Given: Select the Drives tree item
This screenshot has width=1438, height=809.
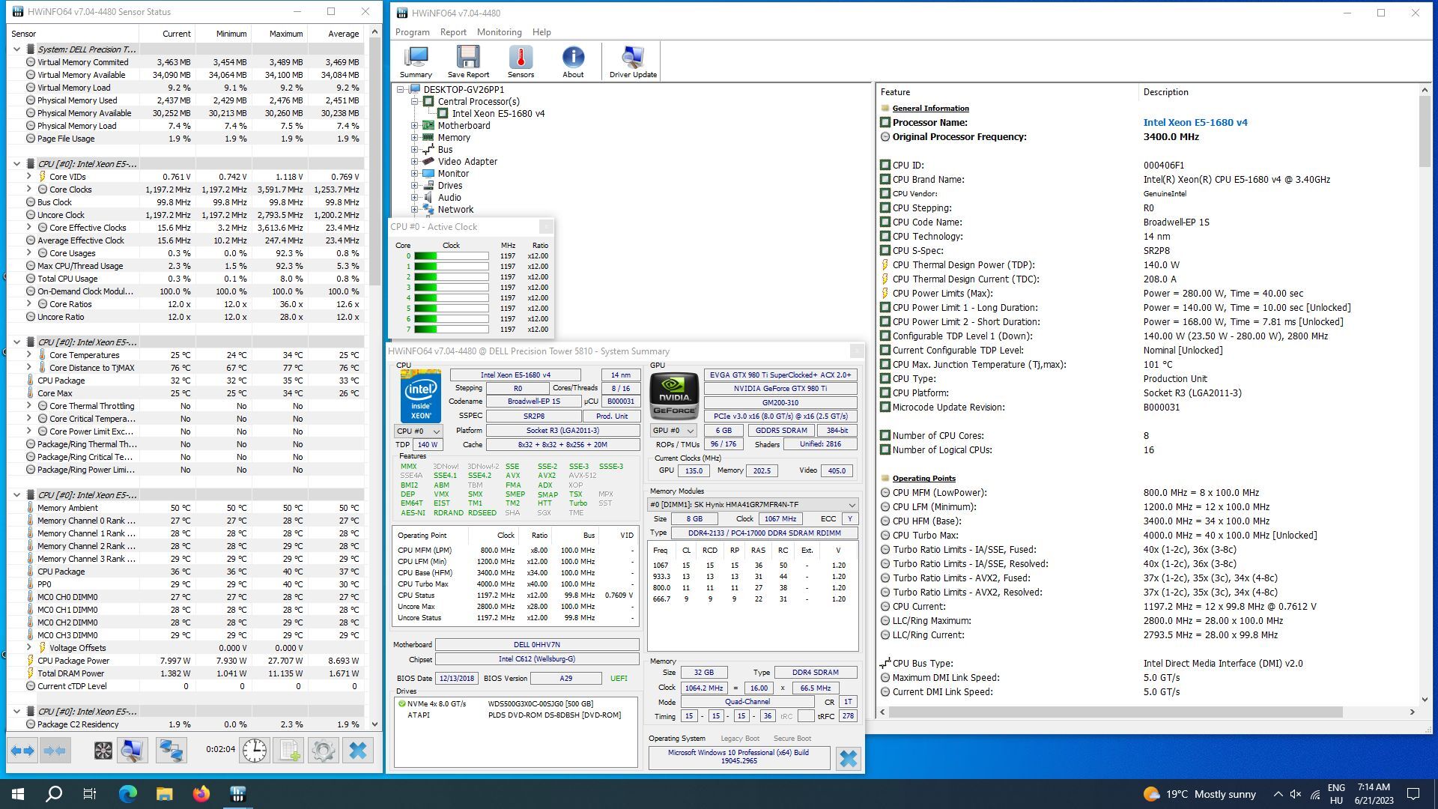Looking at the screenshot, I should (450, 186).
